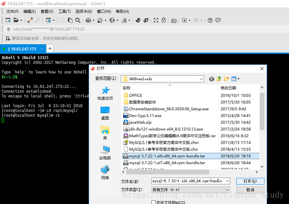Launch the Xagent green leaf icon

click(x=145, y=20)
